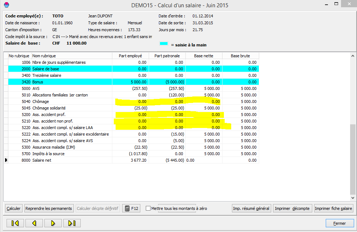Screen dimensions: 357x232
Task: Click the cyan 'saisie à la main' swatch
Action: point(164,43)
